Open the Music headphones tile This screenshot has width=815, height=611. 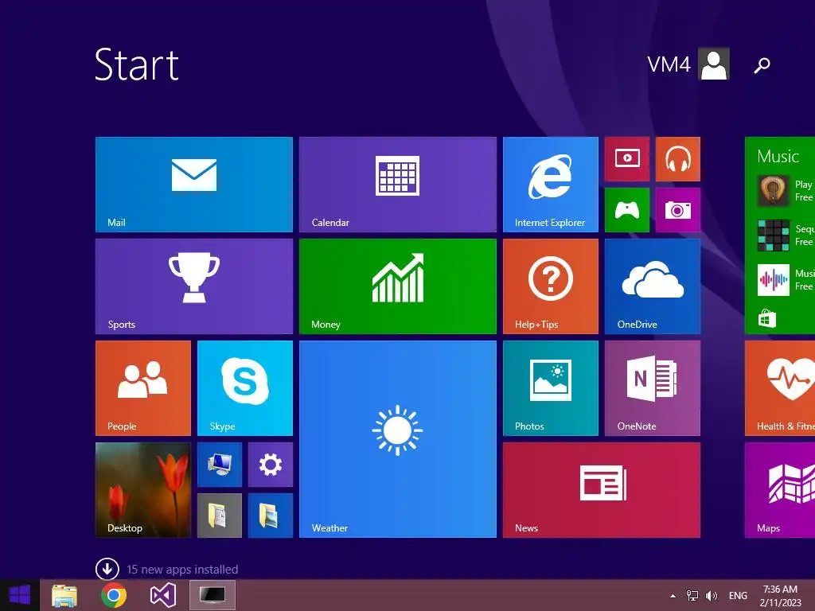(x=678, y=159)
